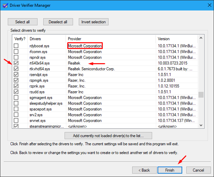Select the sgrmagent.sys driver name
The height and width of the screenshot is (177, 214).
(41, 98)
